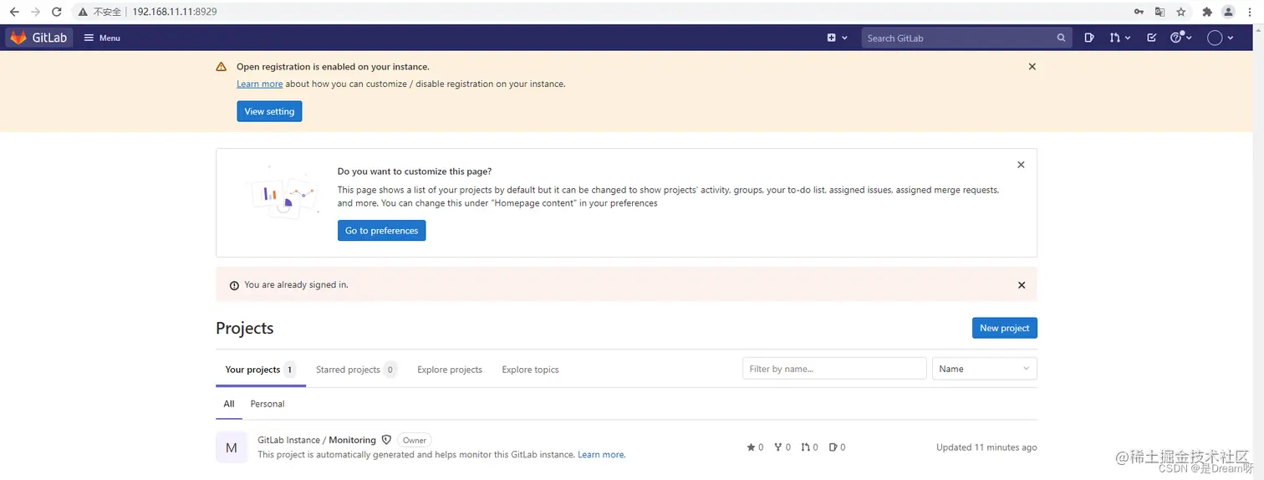Click the warning triangle in registration banner
The height and width of the screenshot is (480, 1264).
pos(221,67)
